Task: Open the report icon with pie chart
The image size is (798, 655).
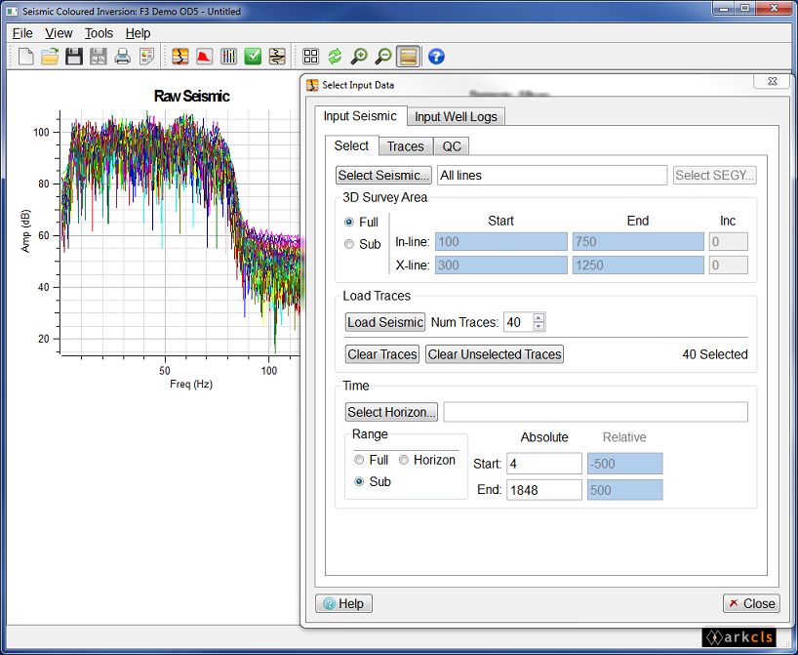Action: 146,57
